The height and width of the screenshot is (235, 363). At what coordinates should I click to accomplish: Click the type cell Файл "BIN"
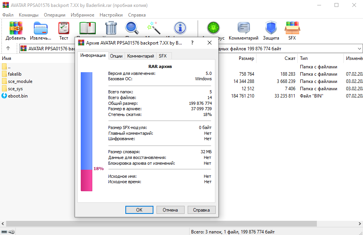pos(311,96)
